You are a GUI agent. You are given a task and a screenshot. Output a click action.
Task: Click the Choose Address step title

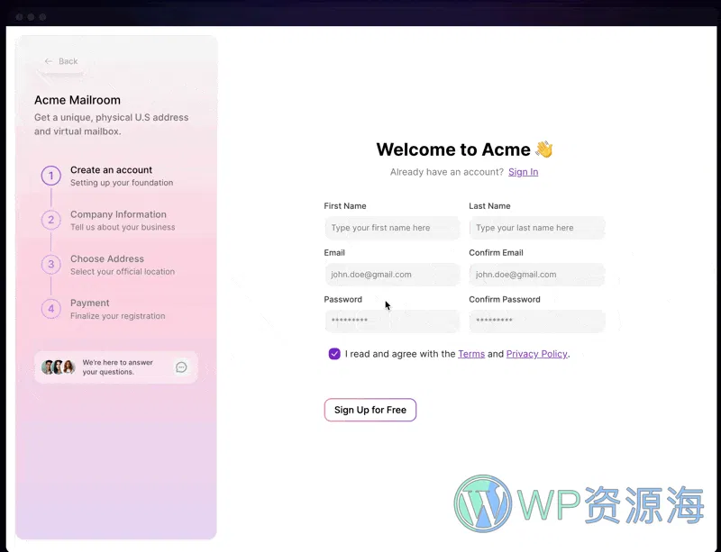coord(107,258)
